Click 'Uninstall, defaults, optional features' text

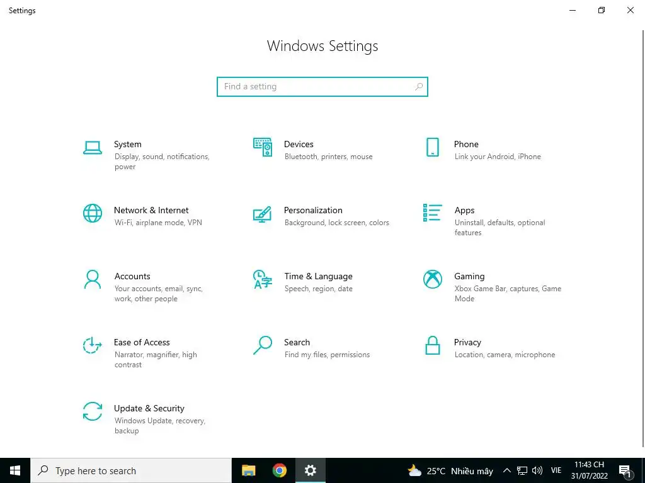coord(499,228)
